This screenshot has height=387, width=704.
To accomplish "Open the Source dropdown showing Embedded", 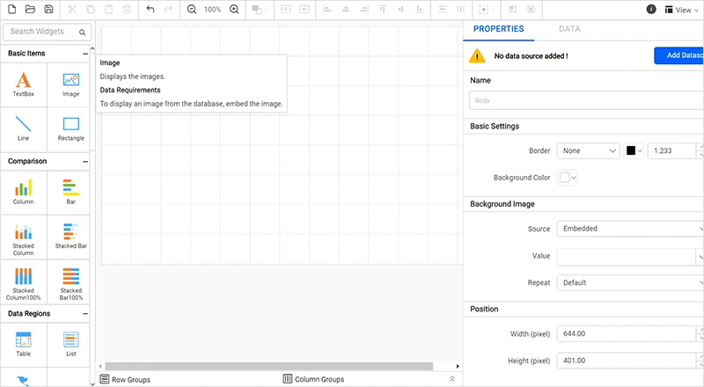I will (628, 229).
